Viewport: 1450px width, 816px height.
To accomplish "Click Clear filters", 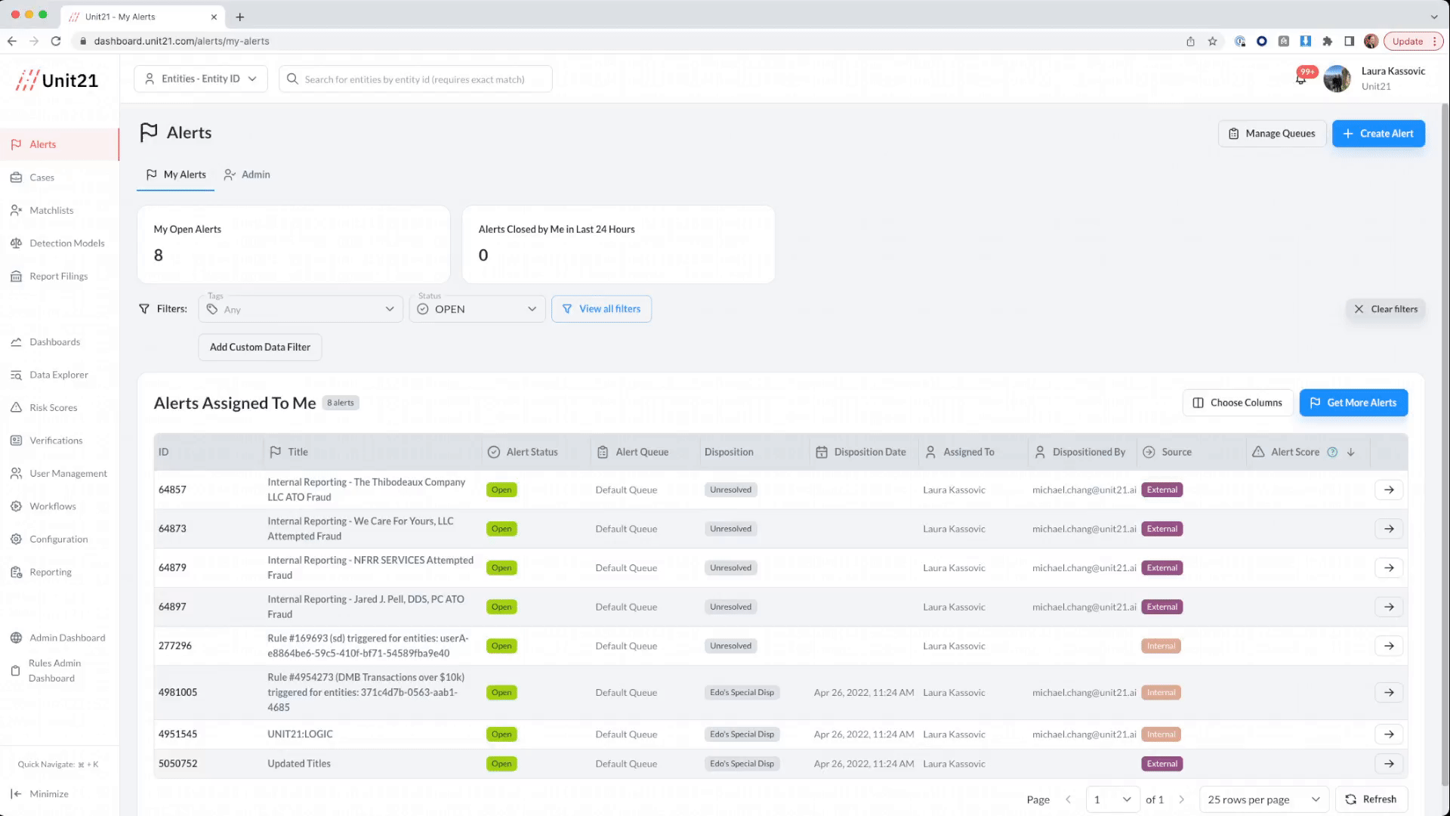I will [x=1386, y=309].
